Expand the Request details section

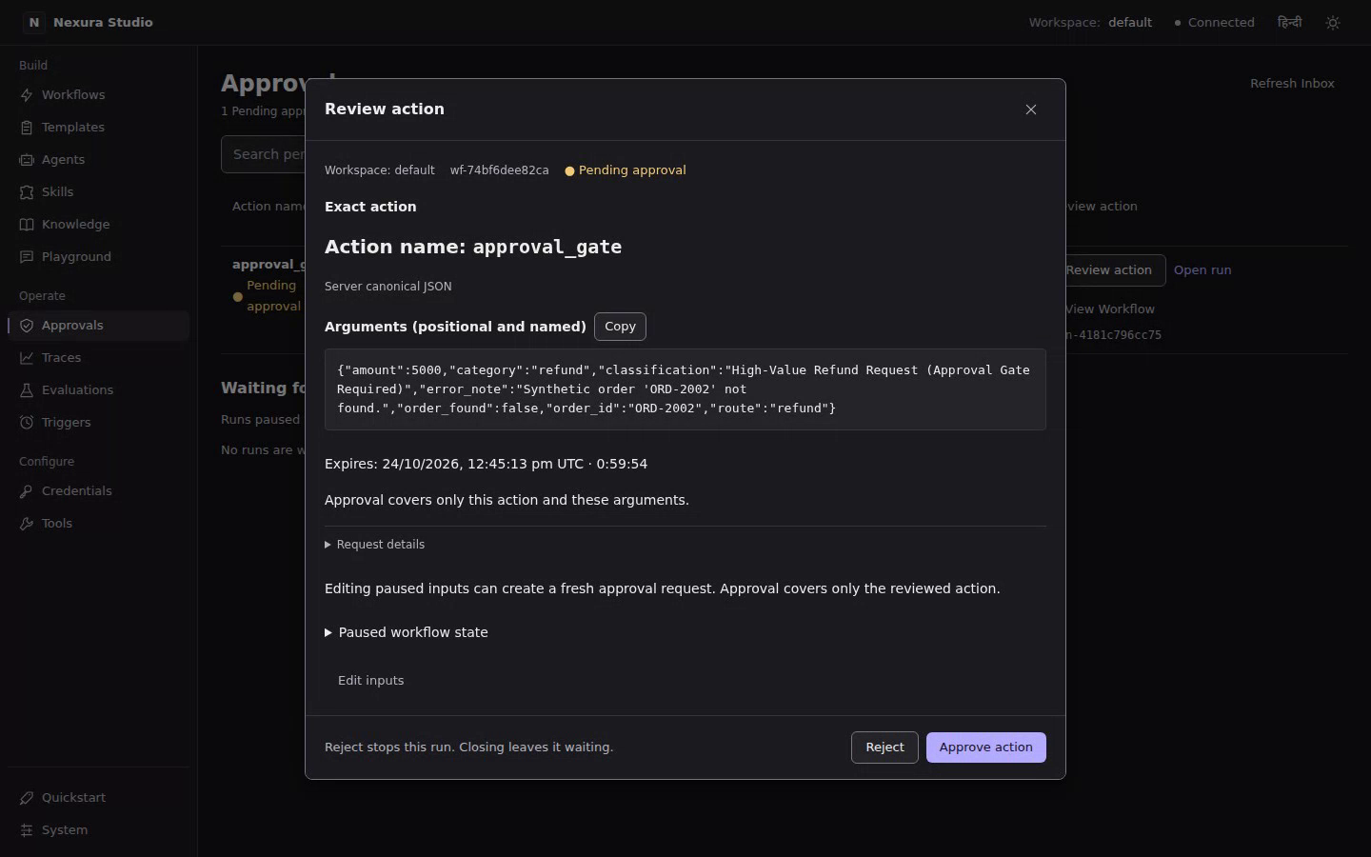[375, 545]
